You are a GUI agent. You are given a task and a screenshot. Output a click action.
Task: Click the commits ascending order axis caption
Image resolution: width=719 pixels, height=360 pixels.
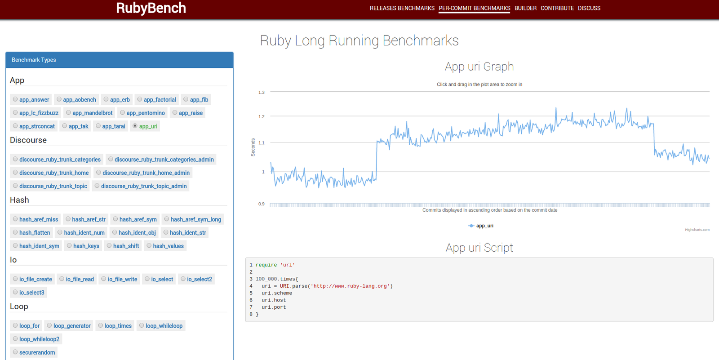pyautogui.click(x=490, y=210)
